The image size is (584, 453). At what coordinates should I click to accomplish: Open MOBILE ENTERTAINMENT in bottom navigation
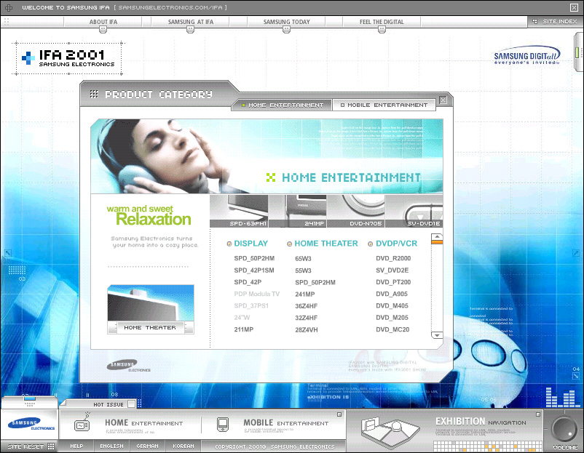(285, 423)
